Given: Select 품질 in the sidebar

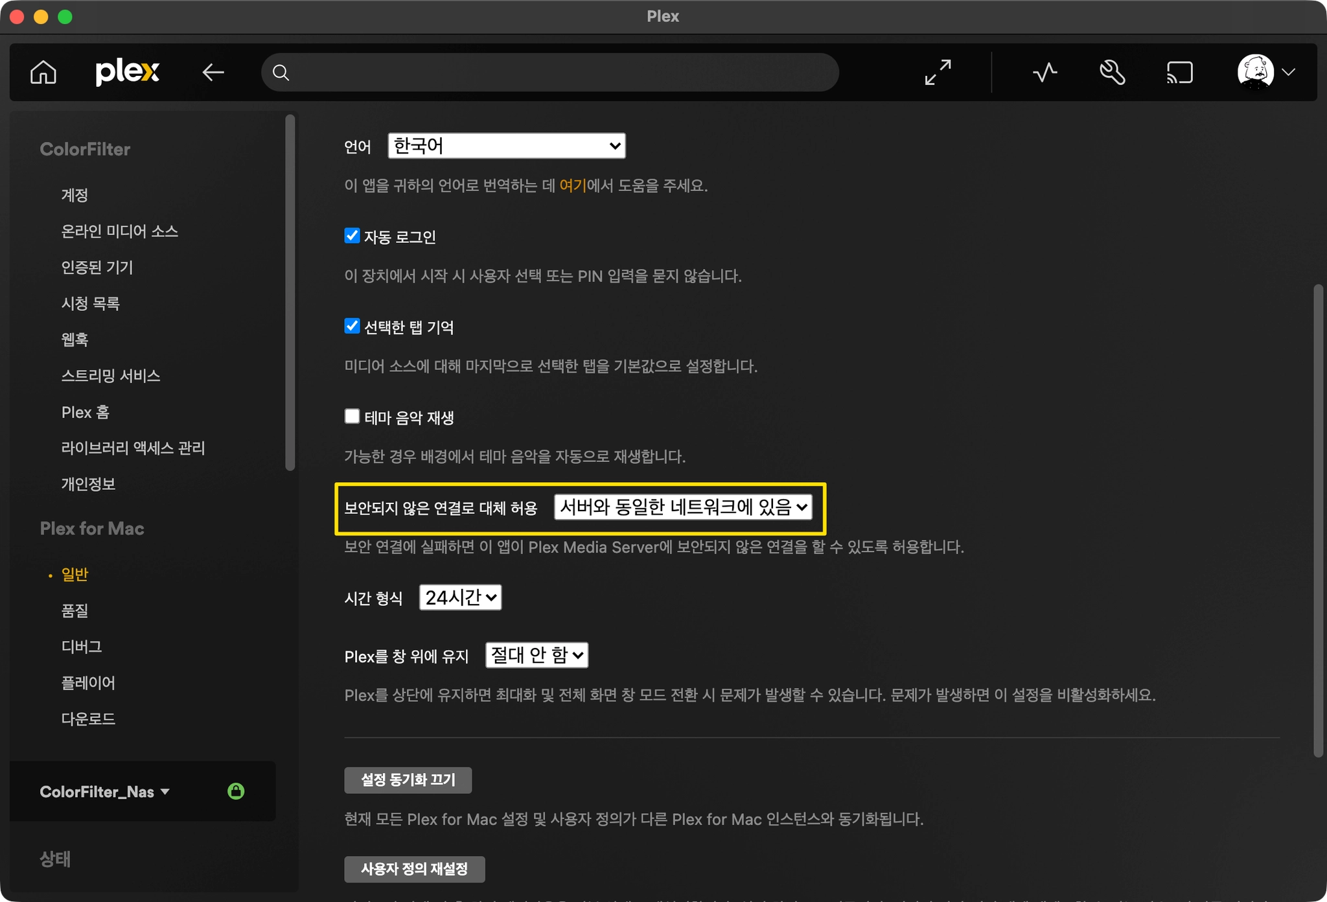Looking at the screenshot, I should pos(75,610).
